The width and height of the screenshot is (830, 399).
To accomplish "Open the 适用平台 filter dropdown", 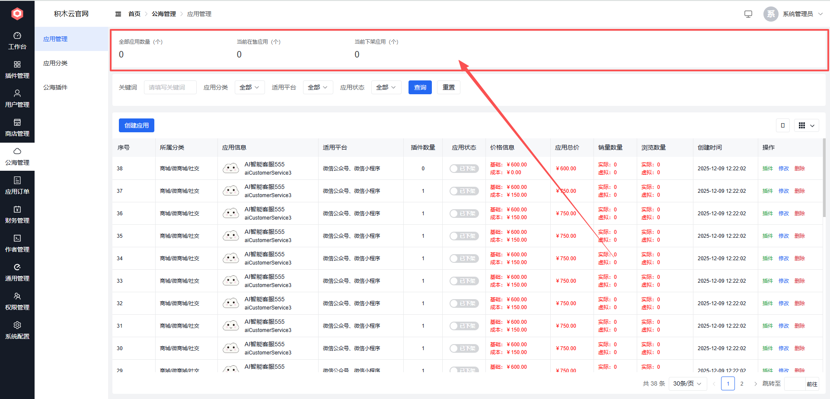I will click(x=318, y=87).
